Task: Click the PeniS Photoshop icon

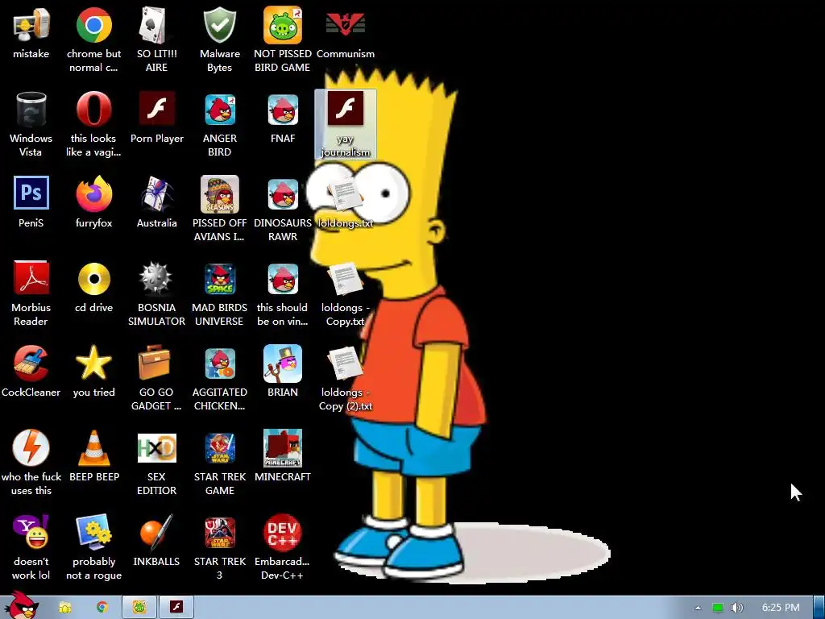Action: tap(31, 193)
